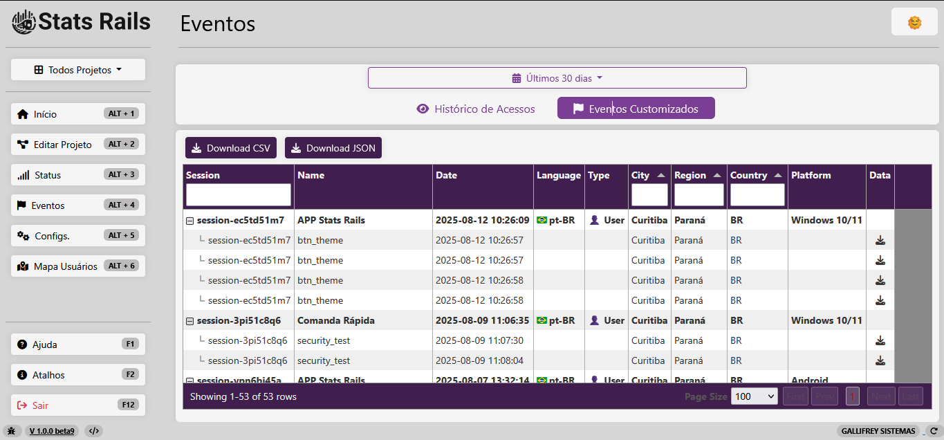Sort by Country using its arrow
Image resolution: width=944 pixels, height=440 pixels.
[779, 176]
